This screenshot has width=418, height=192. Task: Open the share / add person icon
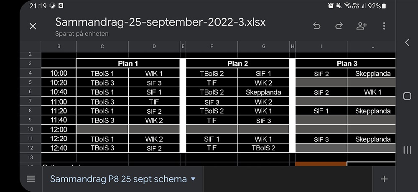(362, 26)
